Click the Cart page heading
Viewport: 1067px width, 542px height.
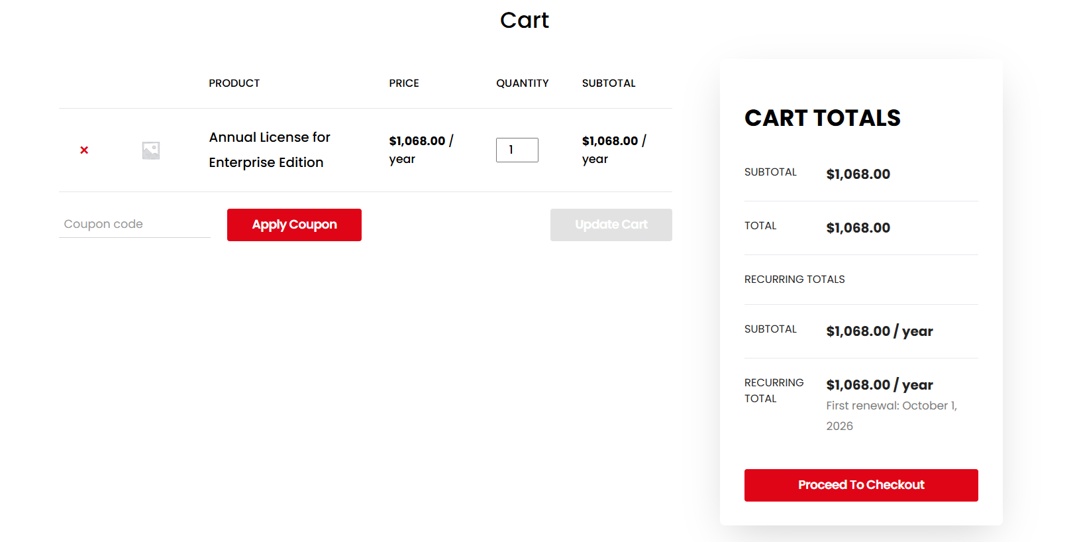(x=524, y=21)
